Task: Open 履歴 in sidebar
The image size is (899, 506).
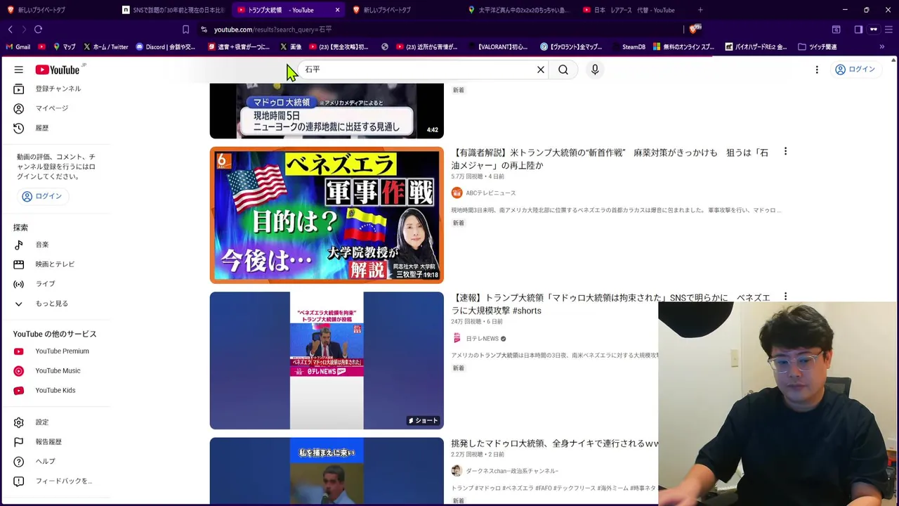Action: pyautogui.click(x=56, y=128)
